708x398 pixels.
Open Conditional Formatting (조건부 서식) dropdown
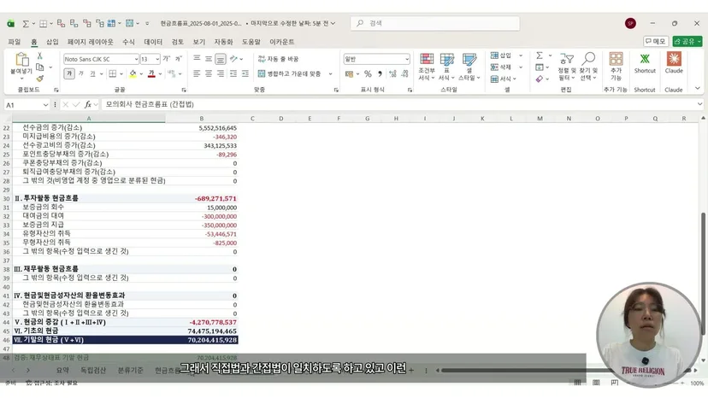(426, 67)
